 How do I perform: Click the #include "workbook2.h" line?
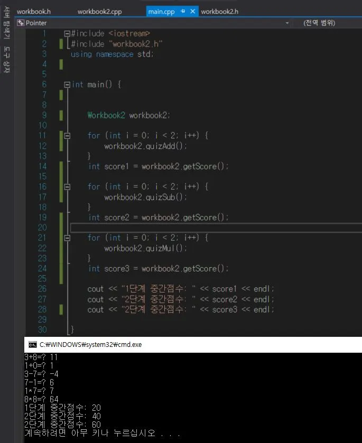tap(117, 44)
